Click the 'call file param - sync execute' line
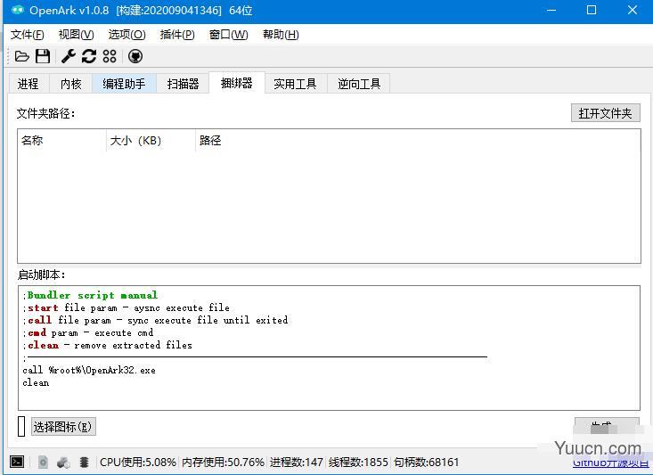653x475 pixels. (x=155, y=320)
